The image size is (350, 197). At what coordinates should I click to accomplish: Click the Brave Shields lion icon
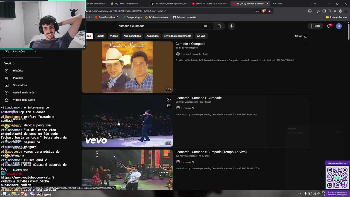pos(264,11)
